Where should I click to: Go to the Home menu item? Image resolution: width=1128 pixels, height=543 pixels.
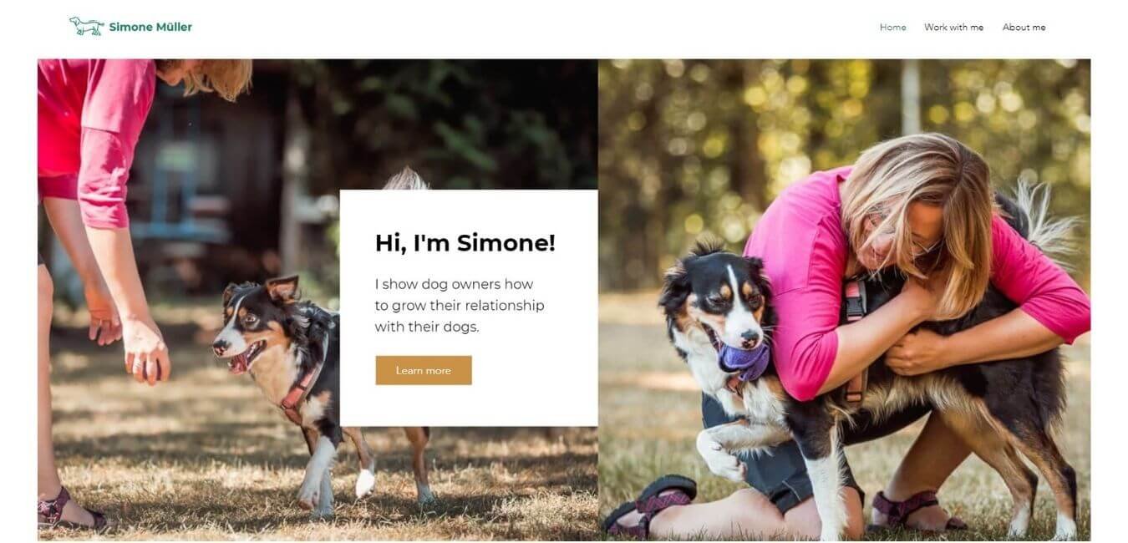click(892, 28)
